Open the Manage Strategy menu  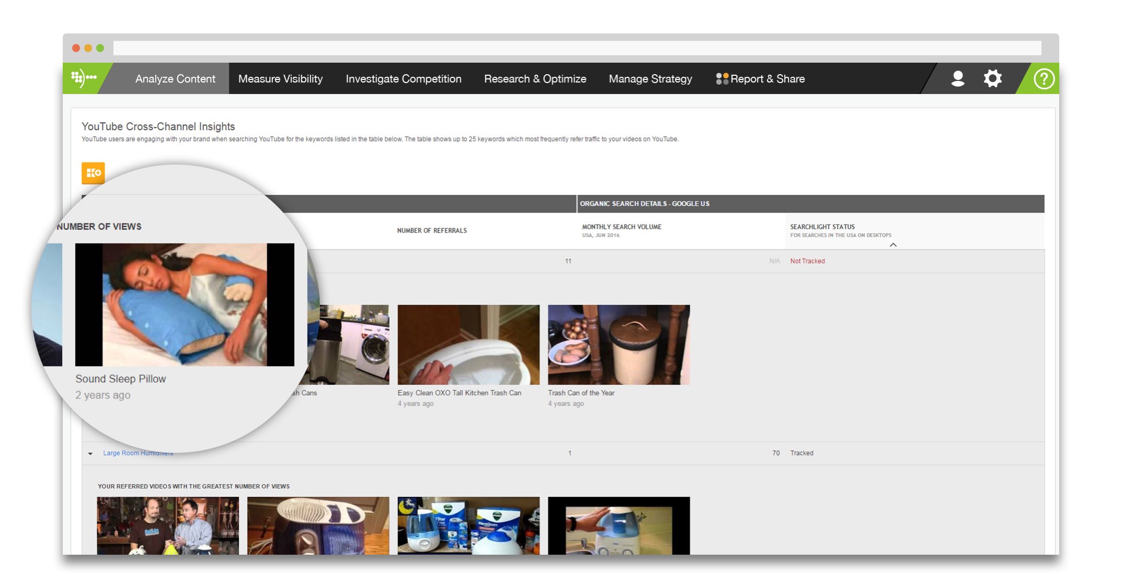pos(650,79)
